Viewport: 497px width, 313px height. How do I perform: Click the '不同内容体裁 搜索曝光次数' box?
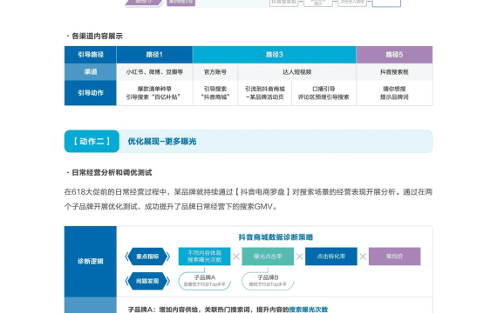[x=204, y=256]
